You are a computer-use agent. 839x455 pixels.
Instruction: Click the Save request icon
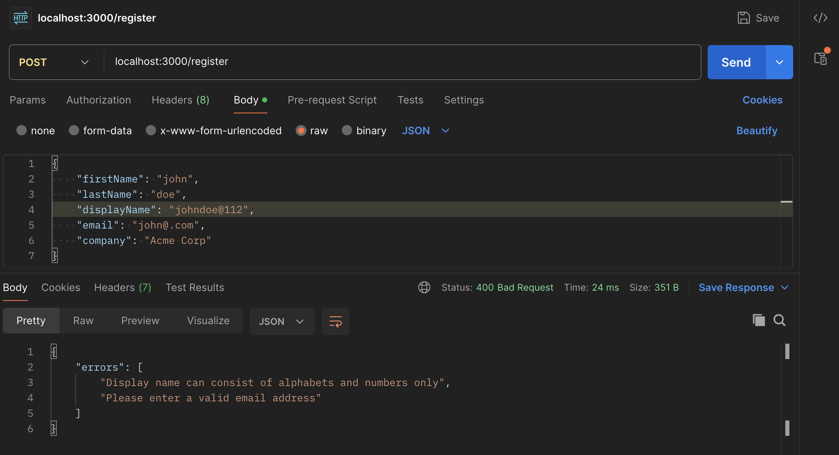[x=743, y=18]
